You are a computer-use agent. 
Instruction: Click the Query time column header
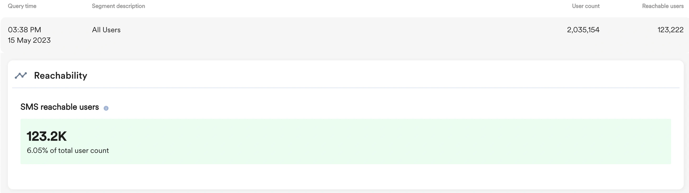click(22, 6)
